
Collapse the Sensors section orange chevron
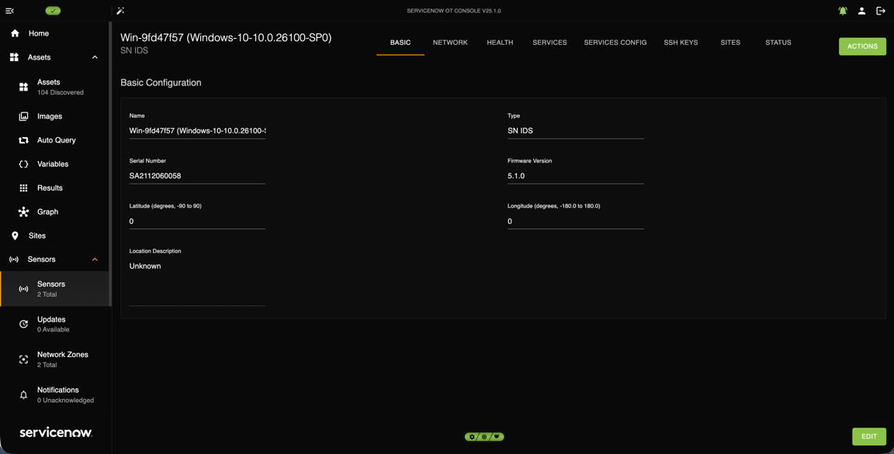click(95, 260)
